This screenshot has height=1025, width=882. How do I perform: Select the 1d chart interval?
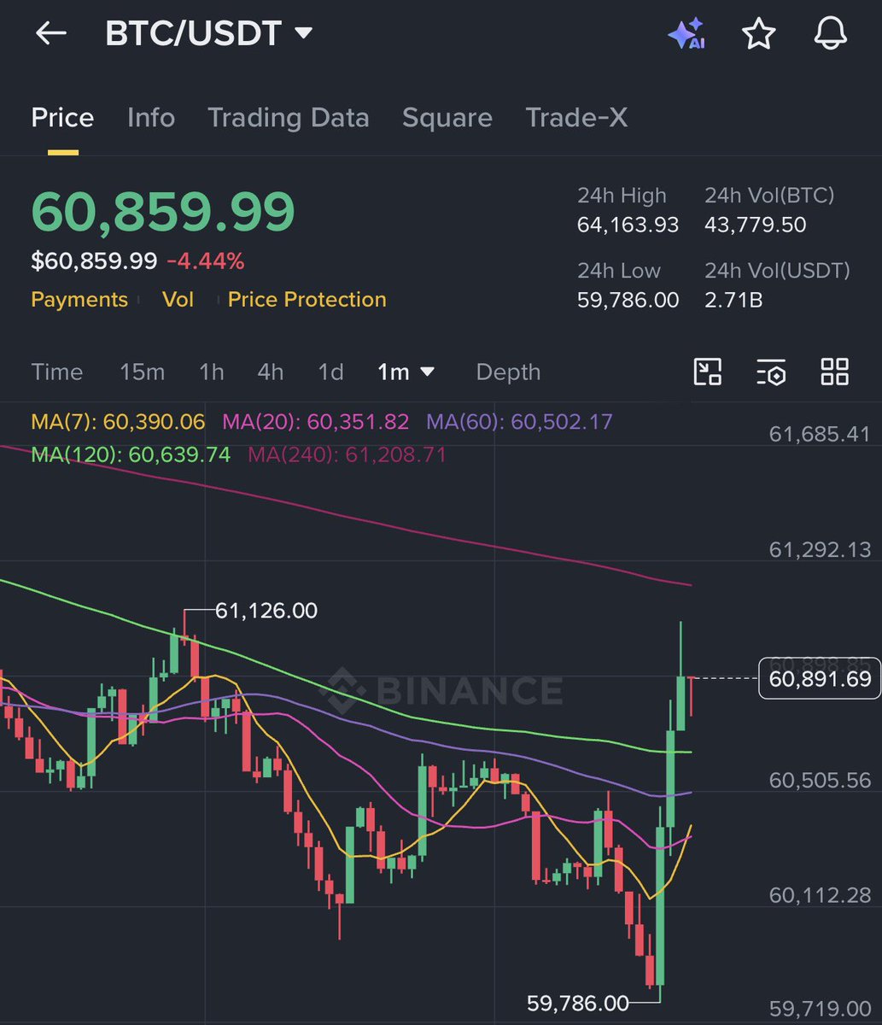point(330,372)
